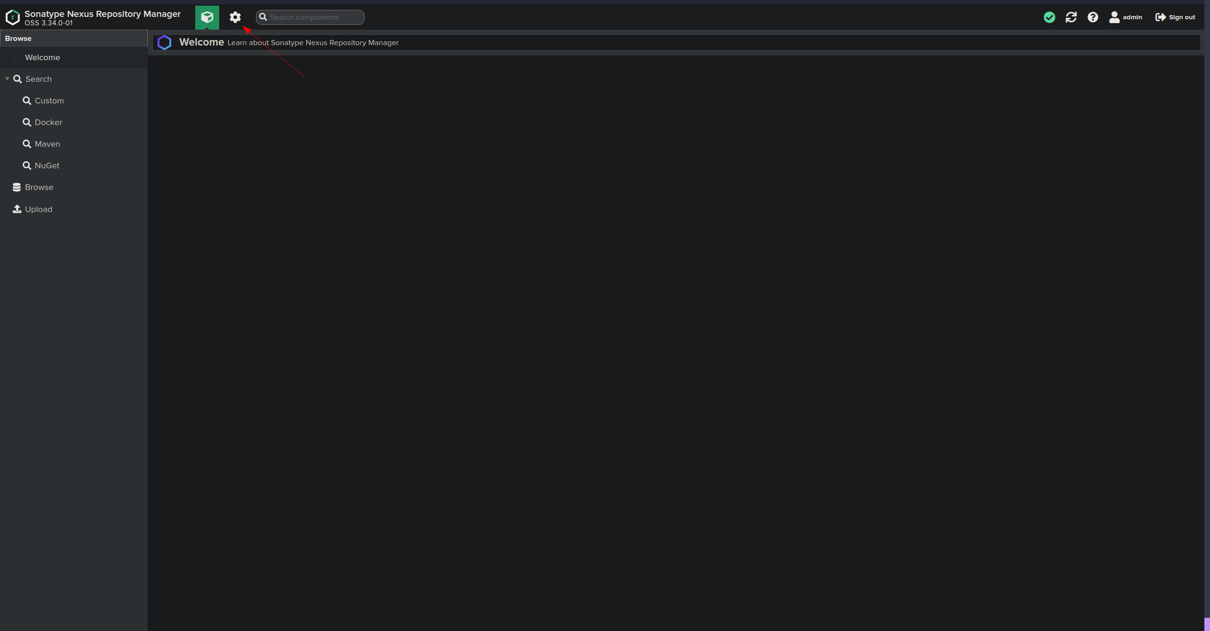The image size is (1210, 631).
Task: Expand the Search section in sidebar
Action: coord(7,79)
